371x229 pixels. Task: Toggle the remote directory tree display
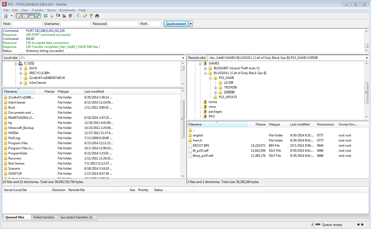point(31,16)
